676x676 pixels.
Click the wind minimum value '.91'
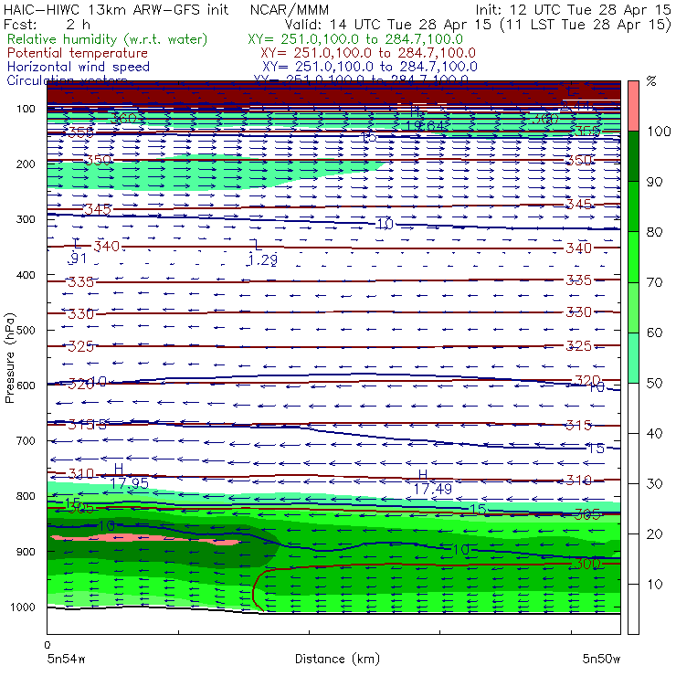[78, 259]
